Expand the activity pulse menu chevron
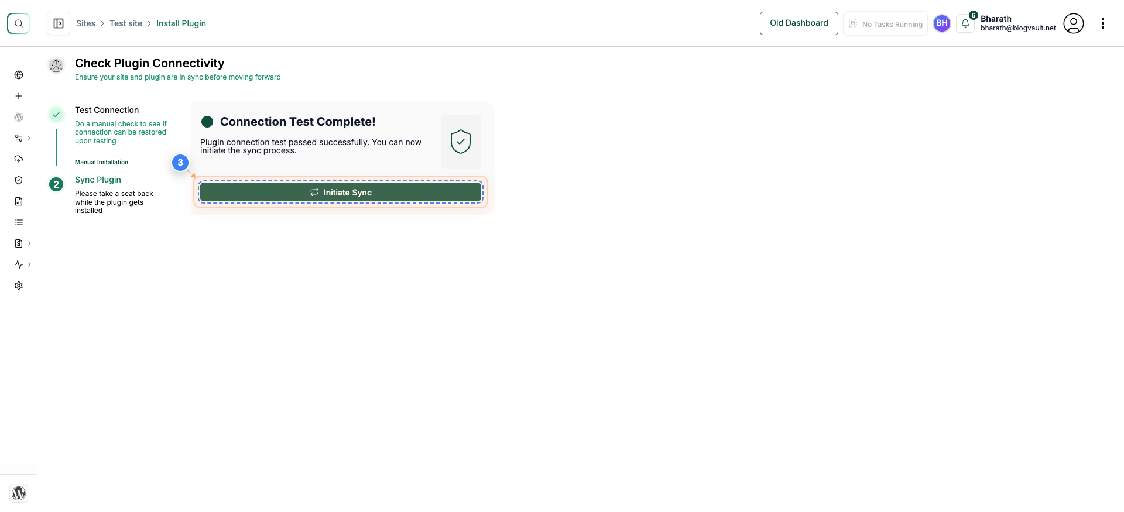Screen dimensions: 1124x512 [x=29, y=264]
